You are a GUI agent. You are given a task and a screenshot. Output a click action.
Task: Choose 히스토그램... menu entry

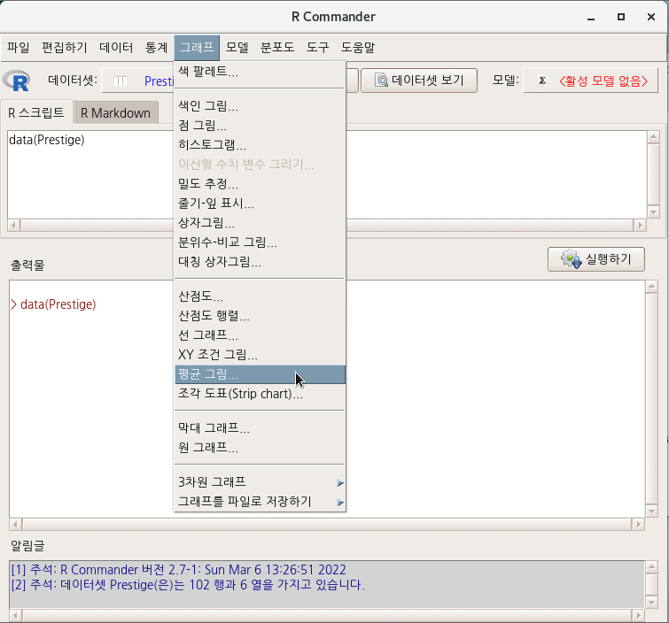260,145
